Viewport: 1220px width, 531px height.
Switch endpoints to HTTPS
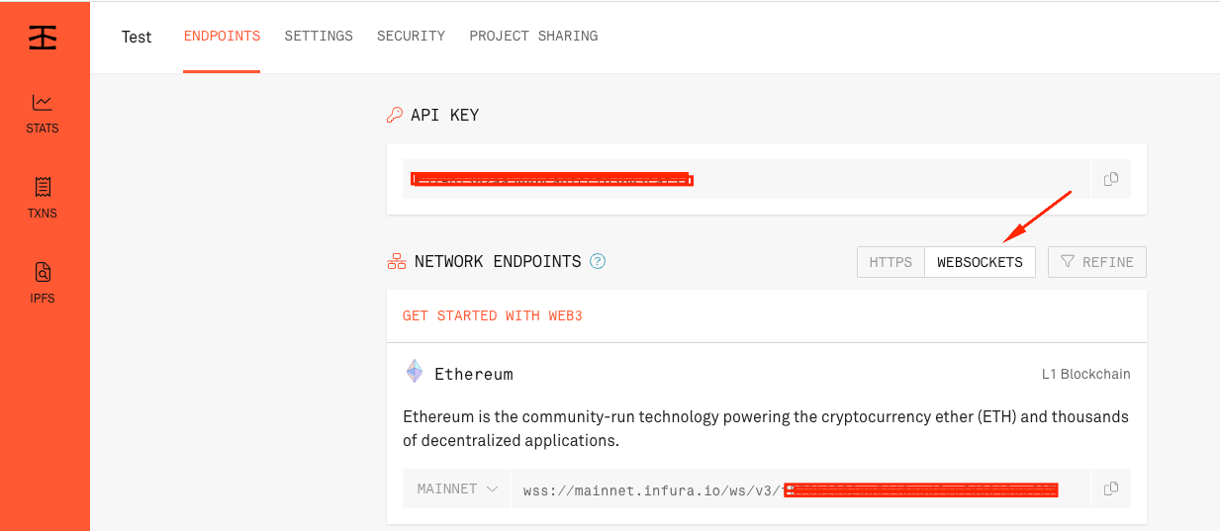click(x=891, y=262)
